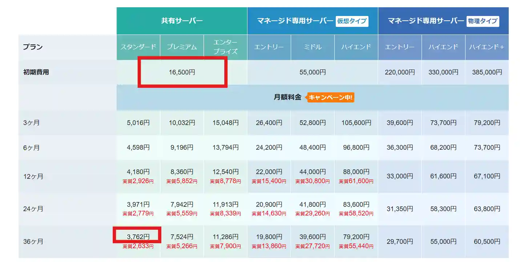
Task: Select the ハイエンド+ plan header
Action: [x=487, y=47]
